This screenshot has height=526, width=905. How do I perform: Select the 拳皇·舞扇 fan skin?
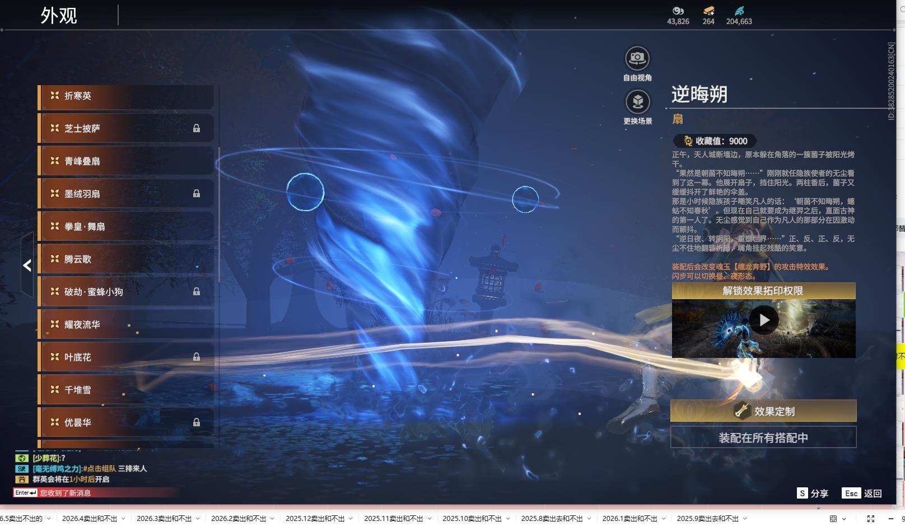pyautogui.click(x=126, y=226)
